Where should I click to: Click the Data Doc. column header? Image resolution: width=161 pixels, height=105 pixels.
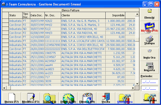pyautogui.click(x=37, y=15)
